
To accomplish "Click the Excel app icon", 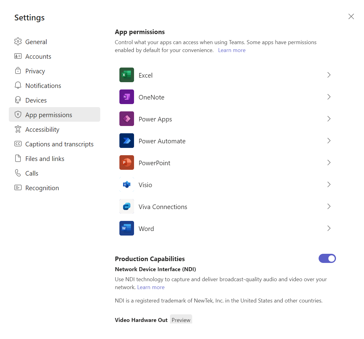I will click(x=126, y=75).
